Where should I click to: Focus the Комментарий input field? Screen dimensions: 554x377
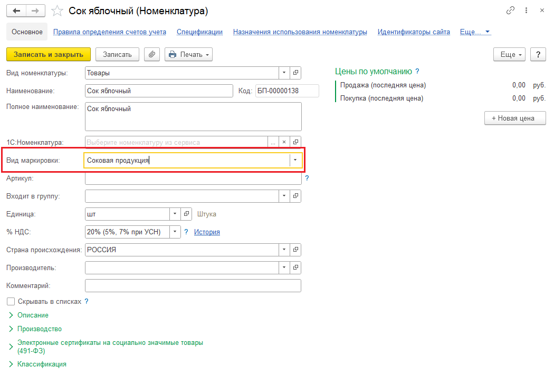[x=193, y=286]
